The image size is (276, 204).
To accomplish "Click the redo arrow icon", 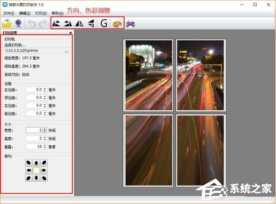I will click(43, 23).
